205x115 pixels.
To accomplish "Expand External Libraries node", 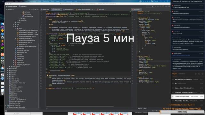I will coord(6,105).
